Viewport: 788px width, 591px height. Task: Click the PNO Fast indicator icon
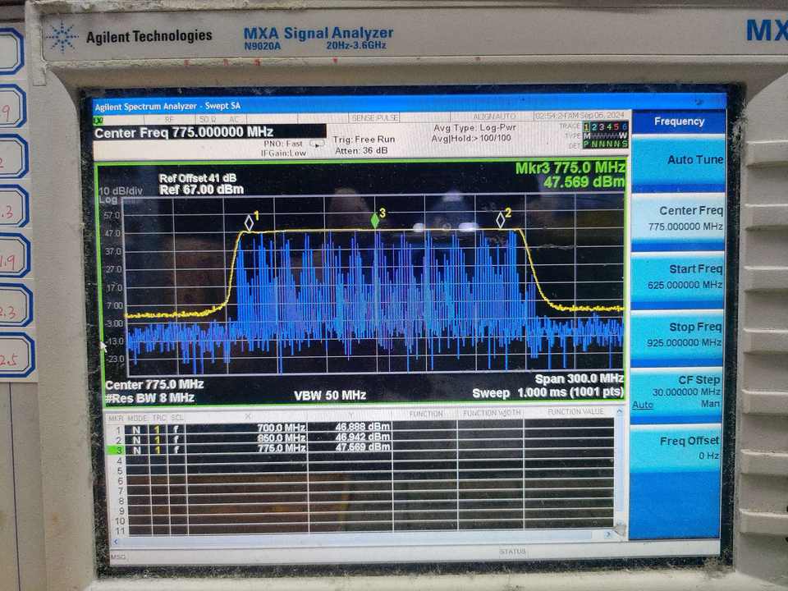click(x=317, y=144)
